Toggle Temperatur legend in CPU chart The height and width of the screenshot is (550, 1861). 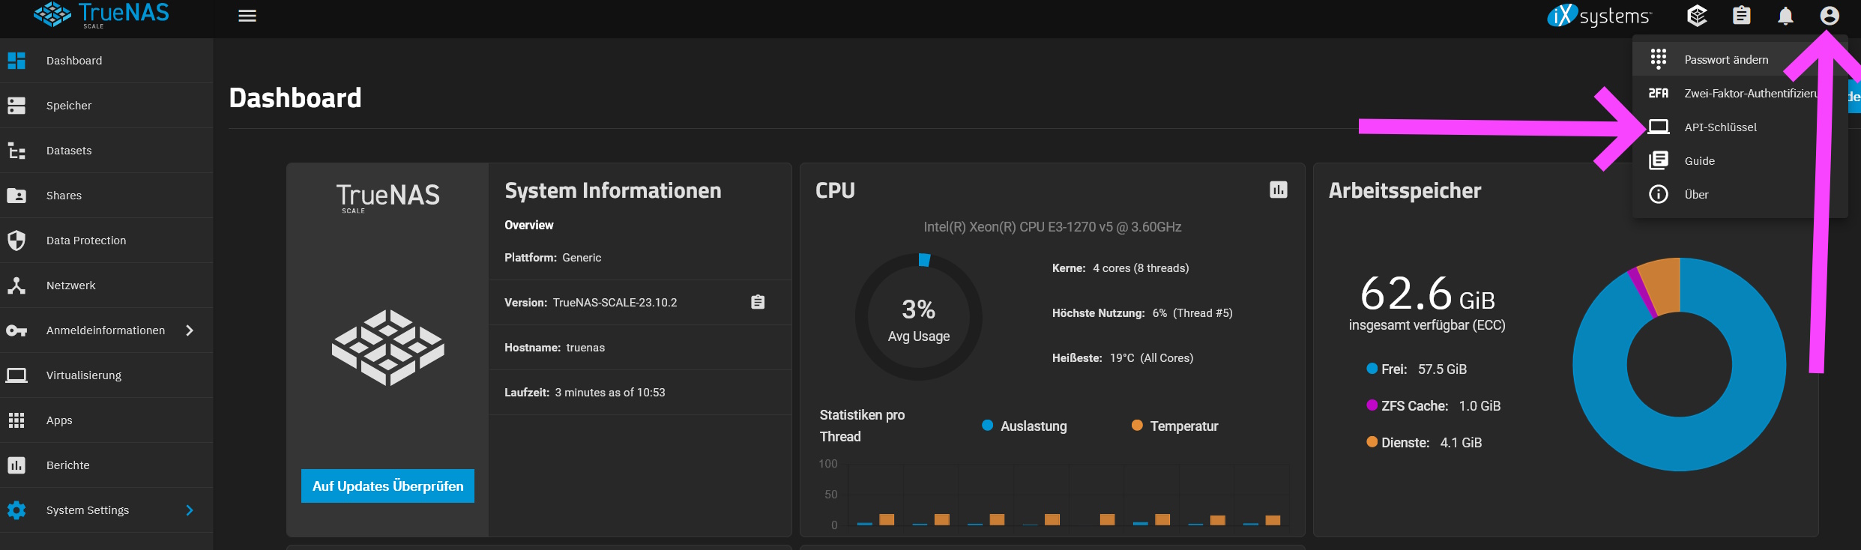point(1174,426)
